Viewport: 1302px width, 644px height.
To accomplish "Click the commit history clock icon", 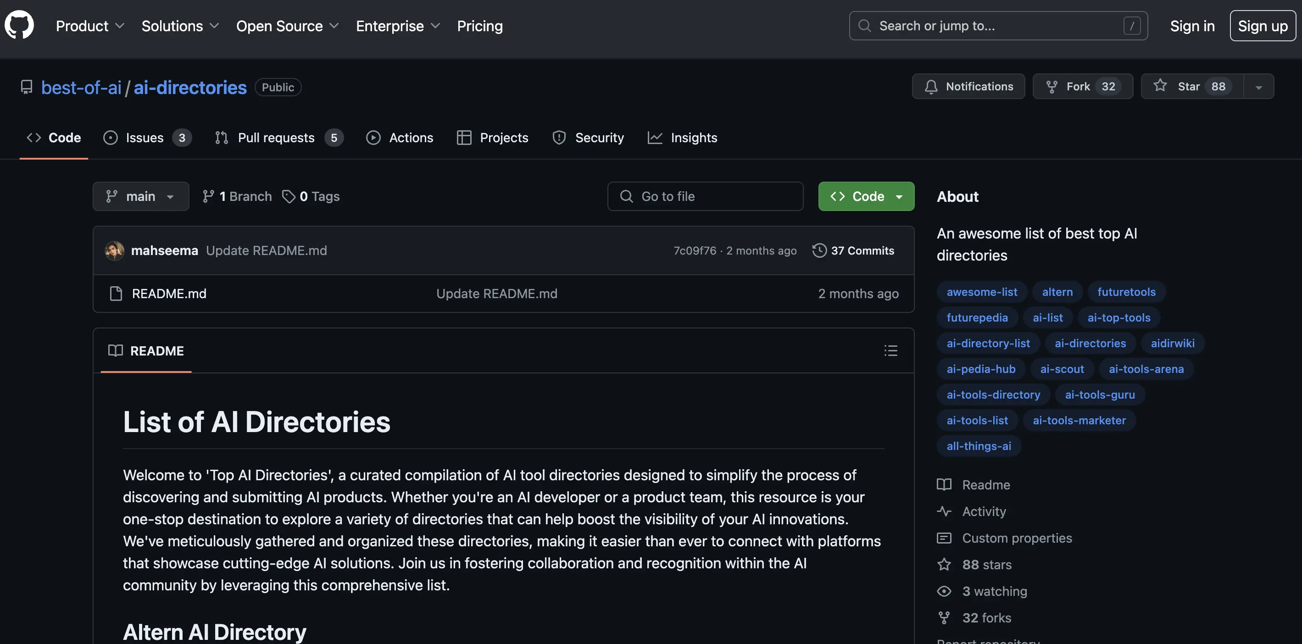I will tap(819, 250).
